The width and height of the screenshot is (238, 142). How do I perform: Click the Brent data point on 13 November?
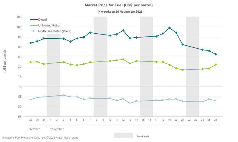130,103
